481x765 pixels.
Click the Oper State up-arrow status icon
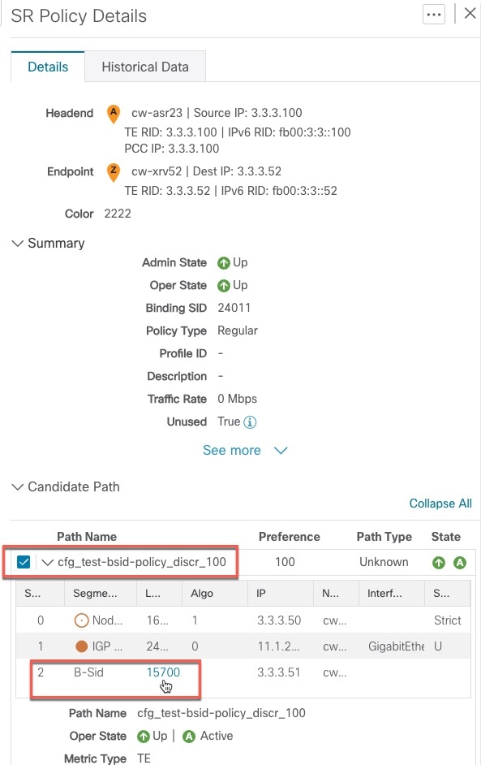click(225, 285)
